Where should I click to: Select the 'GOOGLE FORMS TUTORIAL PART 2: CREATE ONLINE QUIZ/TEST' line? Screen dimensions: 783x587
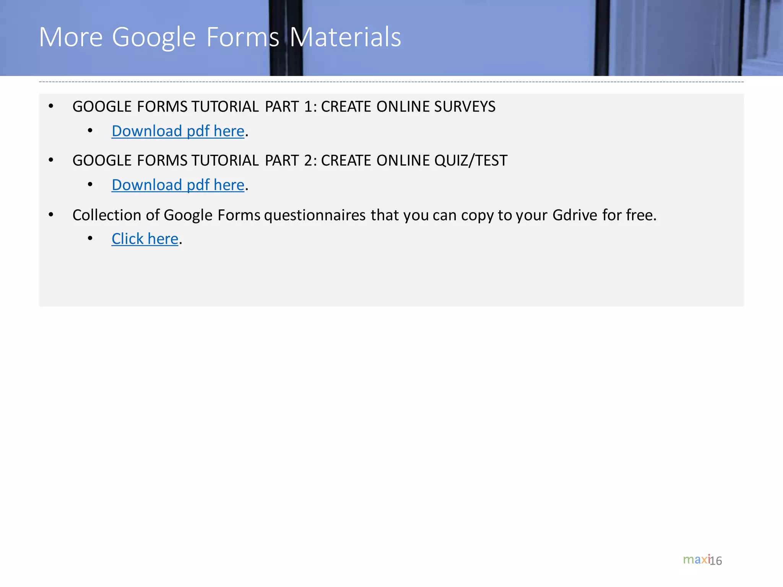(290, 161)
